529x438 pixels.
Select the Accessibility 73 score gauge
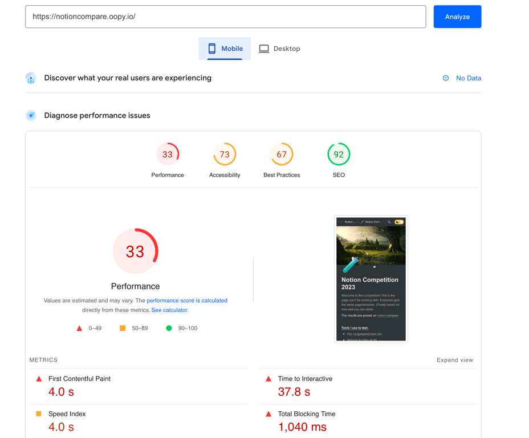point(225,154)
